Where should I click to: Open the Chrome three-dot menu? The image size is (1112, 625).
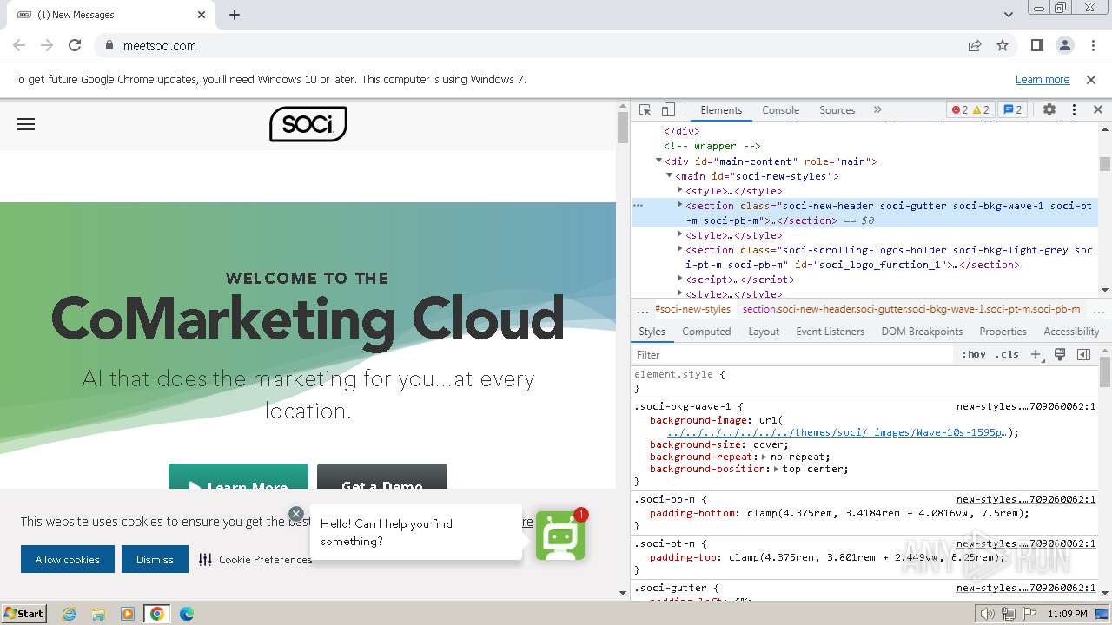1091,45
